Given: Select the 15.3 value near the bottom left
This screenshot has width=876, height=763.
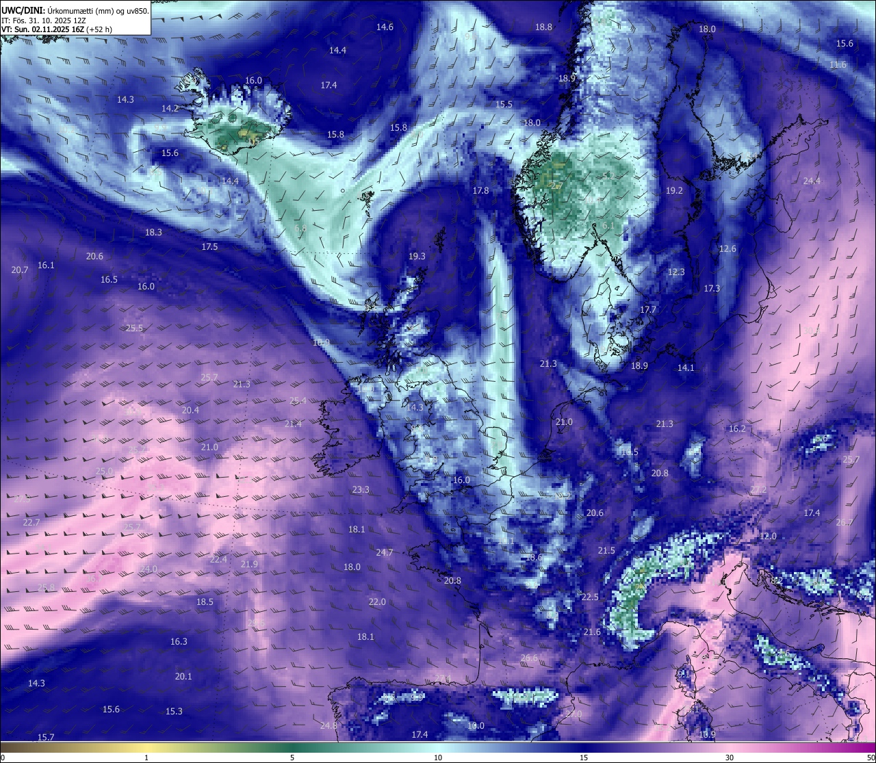Looking at the screenshot, I should (174, 712).
